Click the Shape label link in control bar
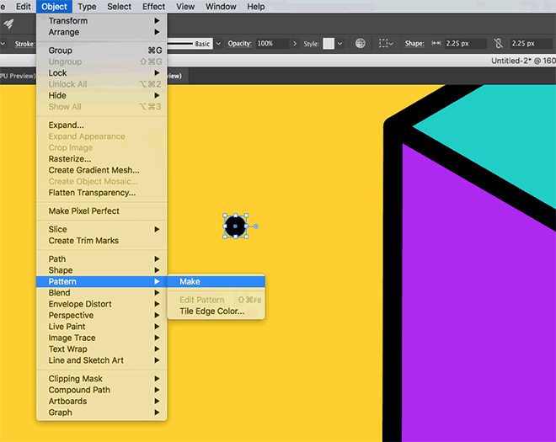Viewport: 556px width, 442px height. click(414, 43)
